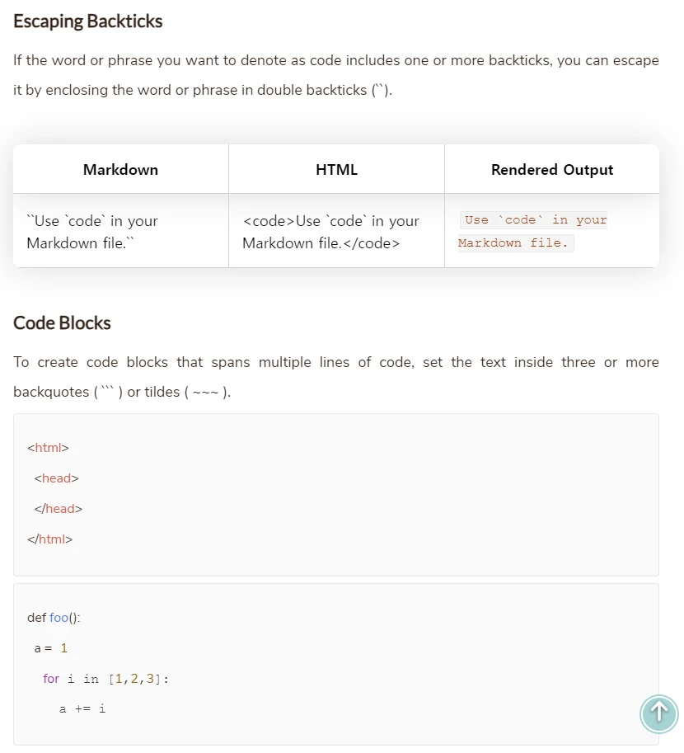
Task: Click the scroll-to-top arrow button
Action: [658, 713]
